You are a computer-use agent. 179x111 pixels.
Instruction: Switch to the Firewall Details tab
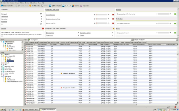coord(74,42)
